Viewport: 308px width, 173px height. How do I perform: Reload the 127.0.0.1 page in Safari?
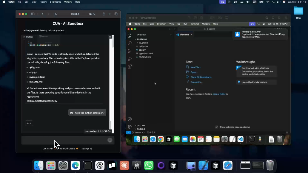(94, 14)
